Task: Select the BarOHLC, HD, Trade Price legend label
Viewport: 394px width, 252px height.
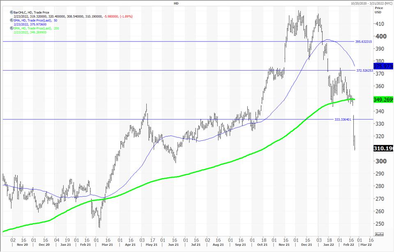Action: (31, 13)
